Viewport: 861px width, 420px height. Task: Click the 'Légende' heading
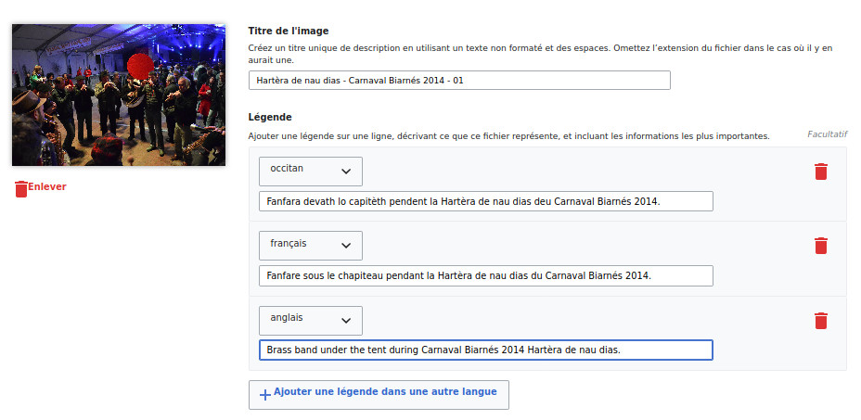tap(270, 117)
